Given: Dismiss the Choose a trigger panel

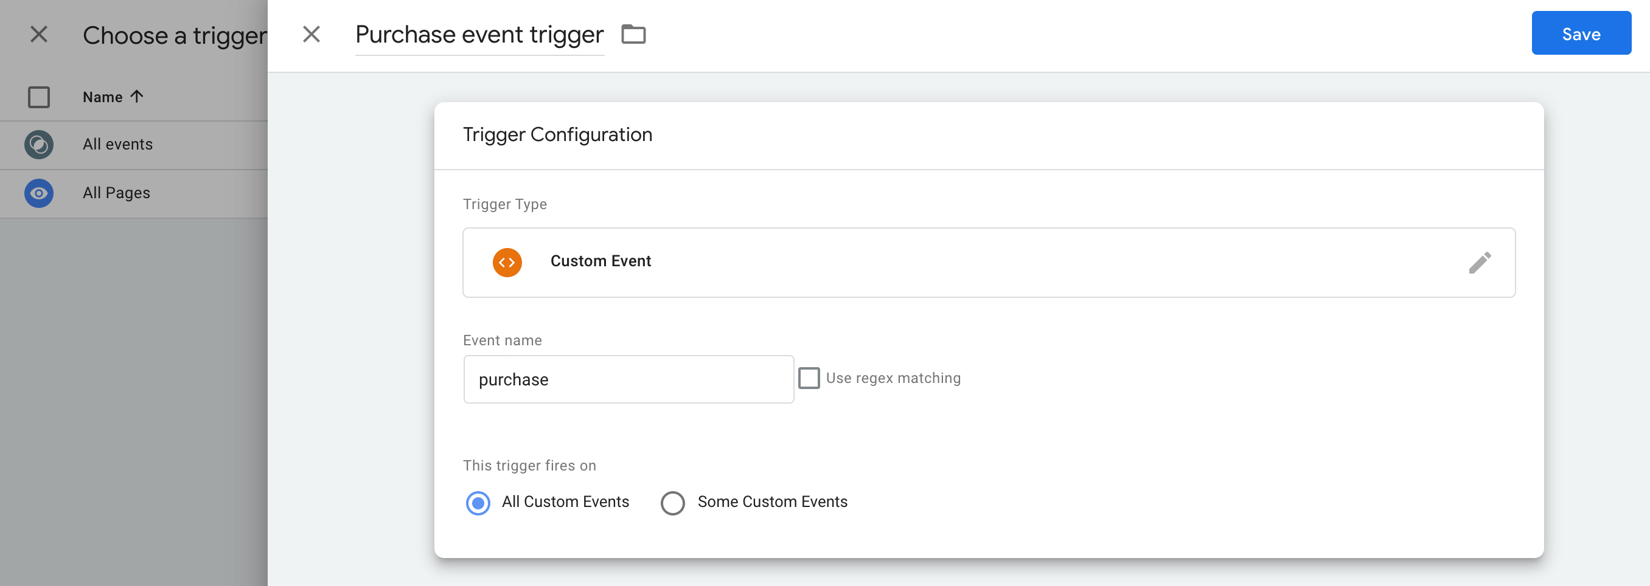Looking at the screenshot, I should click(39, 35).
